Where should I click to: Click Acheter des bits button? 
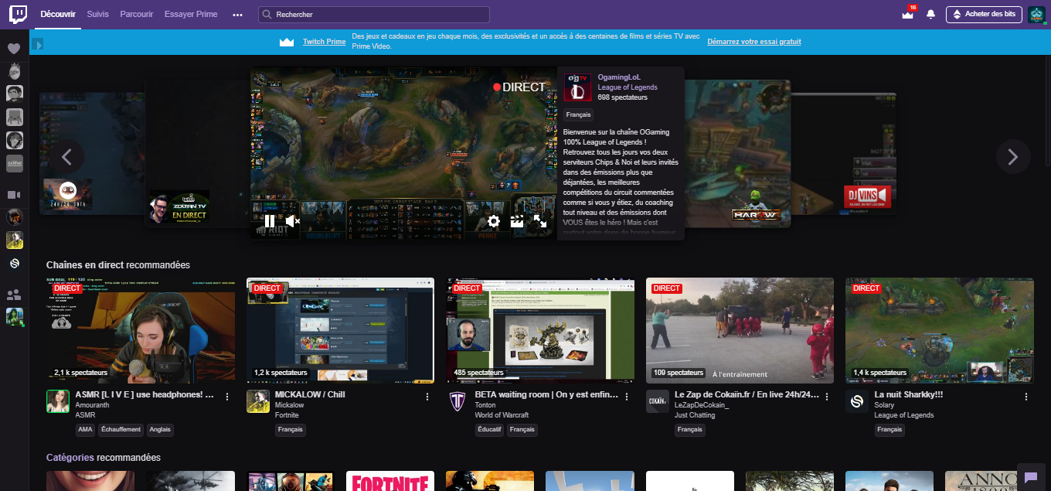pyautogui.click(x=984, y=15)
